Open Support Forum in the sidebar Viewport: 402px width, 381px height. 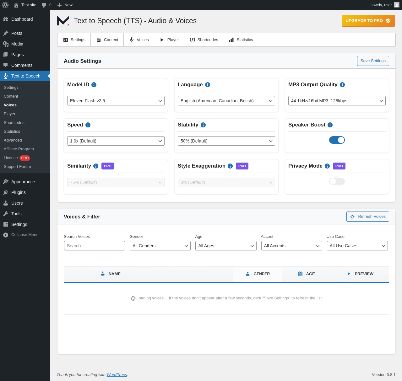point(25,167)
